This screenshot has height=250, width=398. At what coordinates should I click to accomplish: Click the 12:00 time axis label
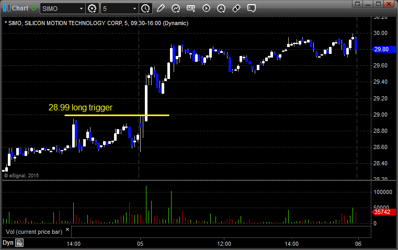224,244
